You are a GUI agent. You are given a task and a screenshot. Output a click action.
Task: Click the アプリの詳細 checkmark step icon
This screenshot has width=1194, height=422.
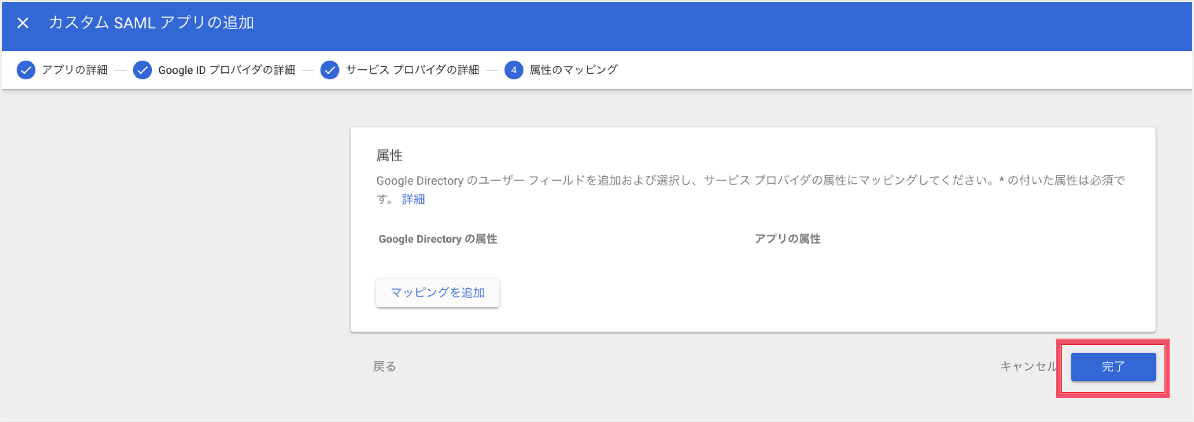click(x=26, y=70)
